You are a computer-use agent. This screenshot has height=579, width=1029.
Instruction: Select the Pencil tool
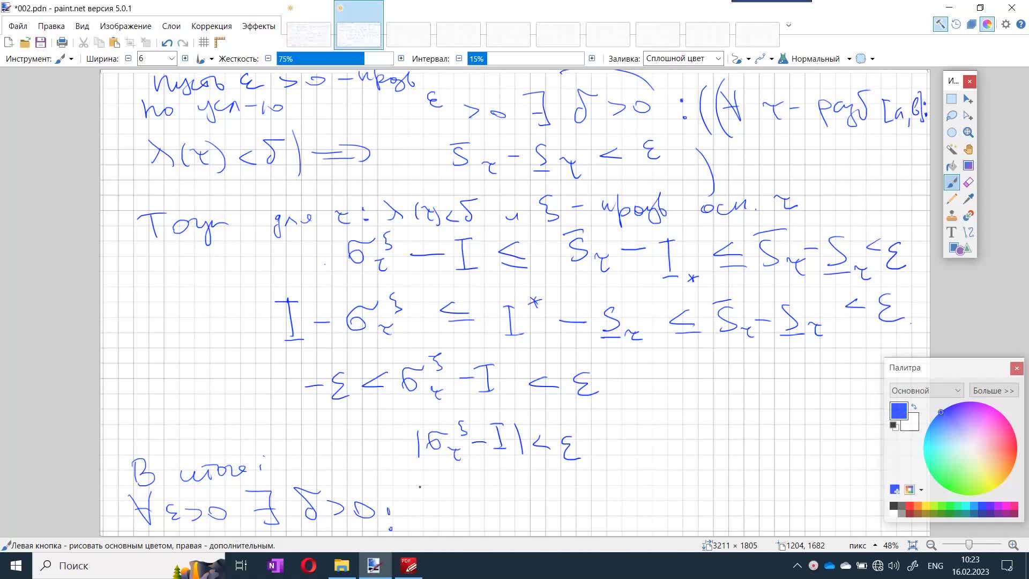pyautogui.click(x=951, y=199)
